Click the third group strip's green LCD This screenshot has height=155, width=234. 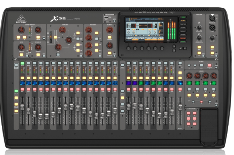[141, 83]
